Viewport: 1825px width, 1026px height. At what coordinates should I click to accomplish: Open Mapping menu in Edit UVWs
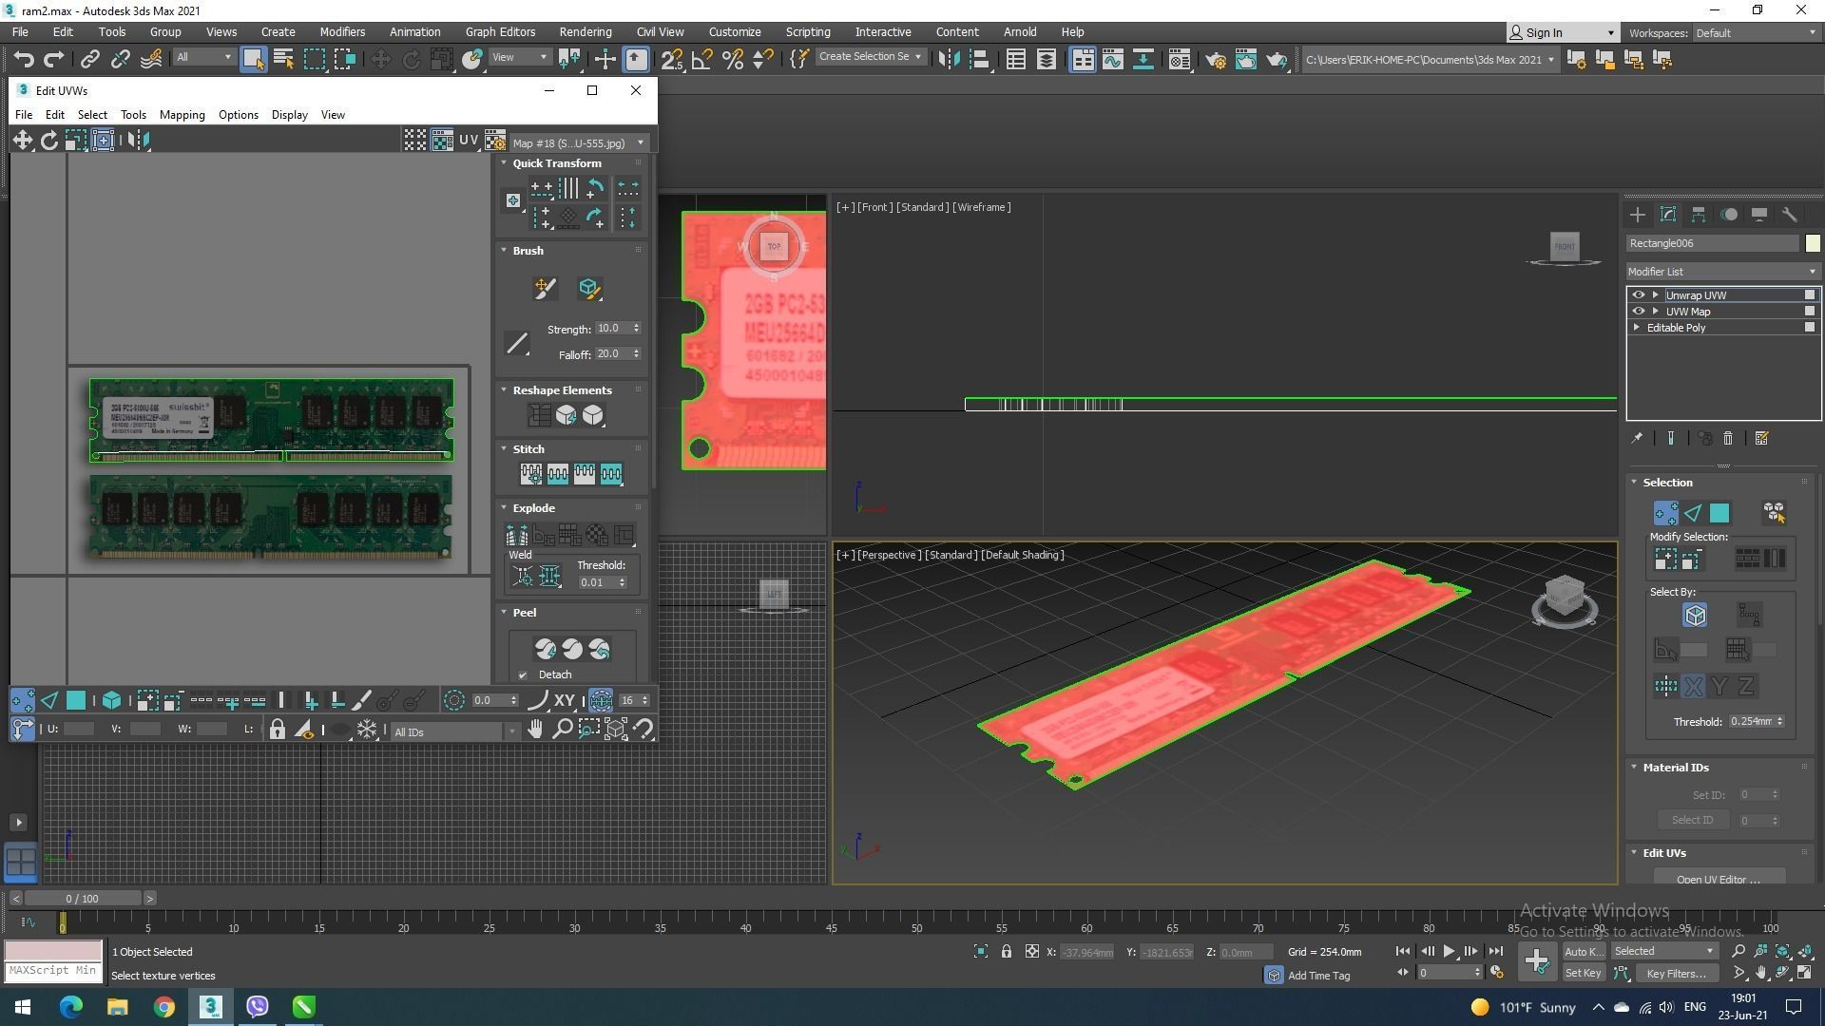(182, 115)
